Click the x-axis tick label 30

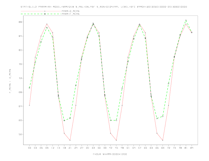click(87, 148)
